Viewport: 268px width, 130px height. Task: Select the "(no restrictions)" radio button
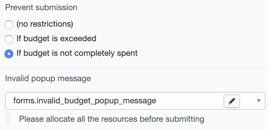click(9, 25)
